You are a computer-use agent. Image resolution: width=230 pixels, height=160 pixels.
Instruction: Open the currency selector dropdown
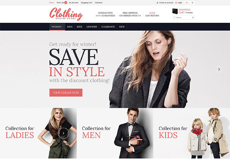192,3
